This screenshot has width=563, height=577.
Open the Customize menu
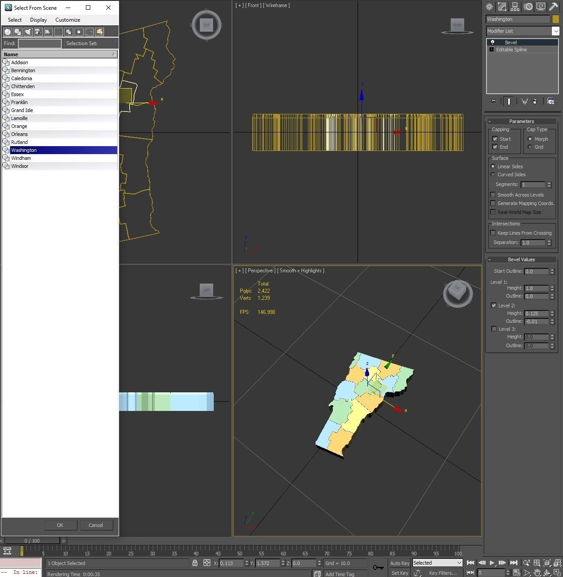[x=68, y=20]
